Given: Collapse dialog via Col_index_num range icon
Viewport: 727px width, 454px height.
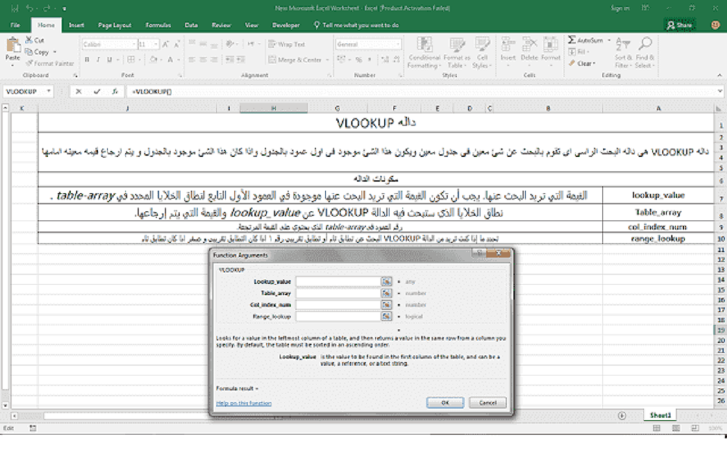Looking at the screenshot, I should (386, 305).
